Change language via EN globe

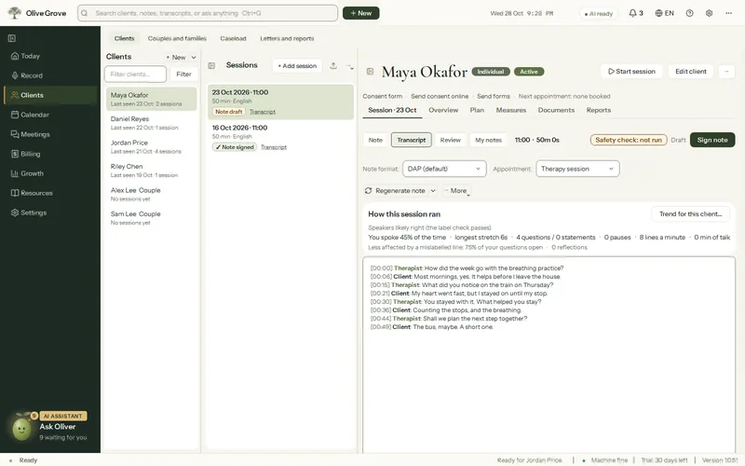click(x=664, y=13)
